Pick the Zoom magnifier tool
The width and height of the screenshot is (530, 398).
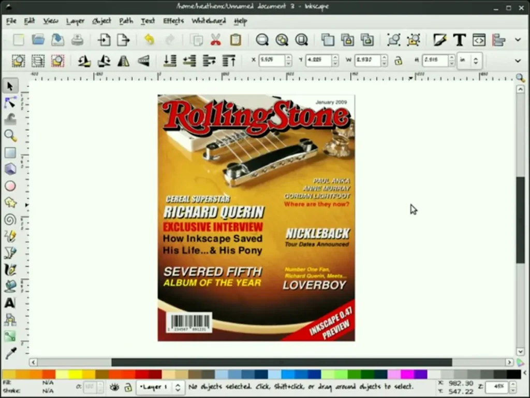pos(10,136)
